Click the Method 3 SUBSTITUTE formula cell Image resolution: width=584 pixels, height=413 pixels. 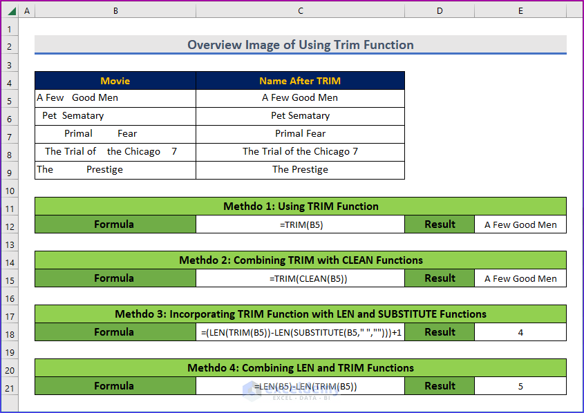pyautogui.click(x=300, y=332)
